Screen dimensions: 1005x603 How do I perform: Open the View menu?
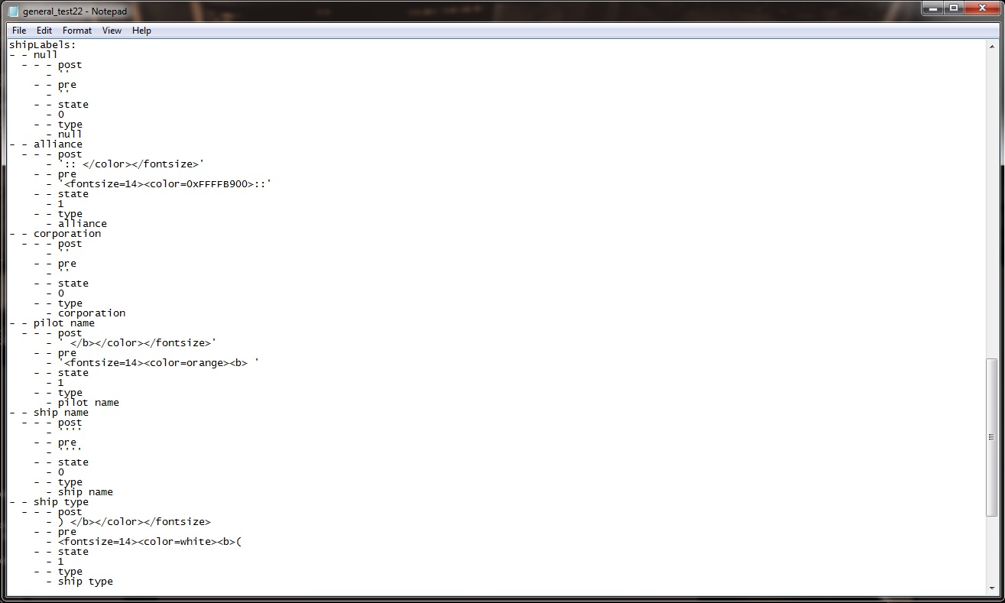(x=112, y=31)
